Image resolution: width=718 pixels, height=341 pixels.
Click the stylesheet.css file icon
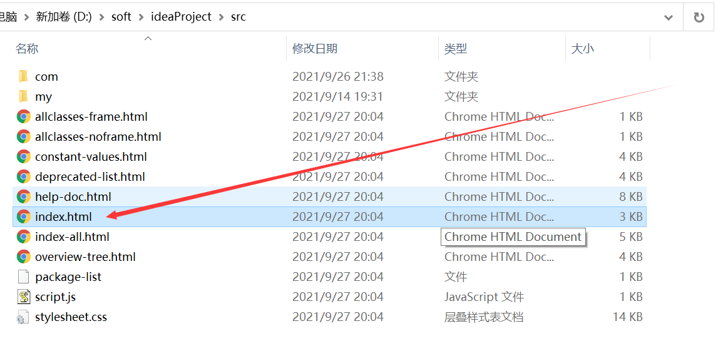24,317
